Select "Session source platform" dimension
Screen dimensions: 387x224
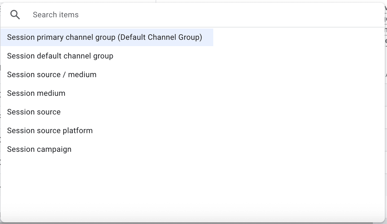[x=50, y=131]
